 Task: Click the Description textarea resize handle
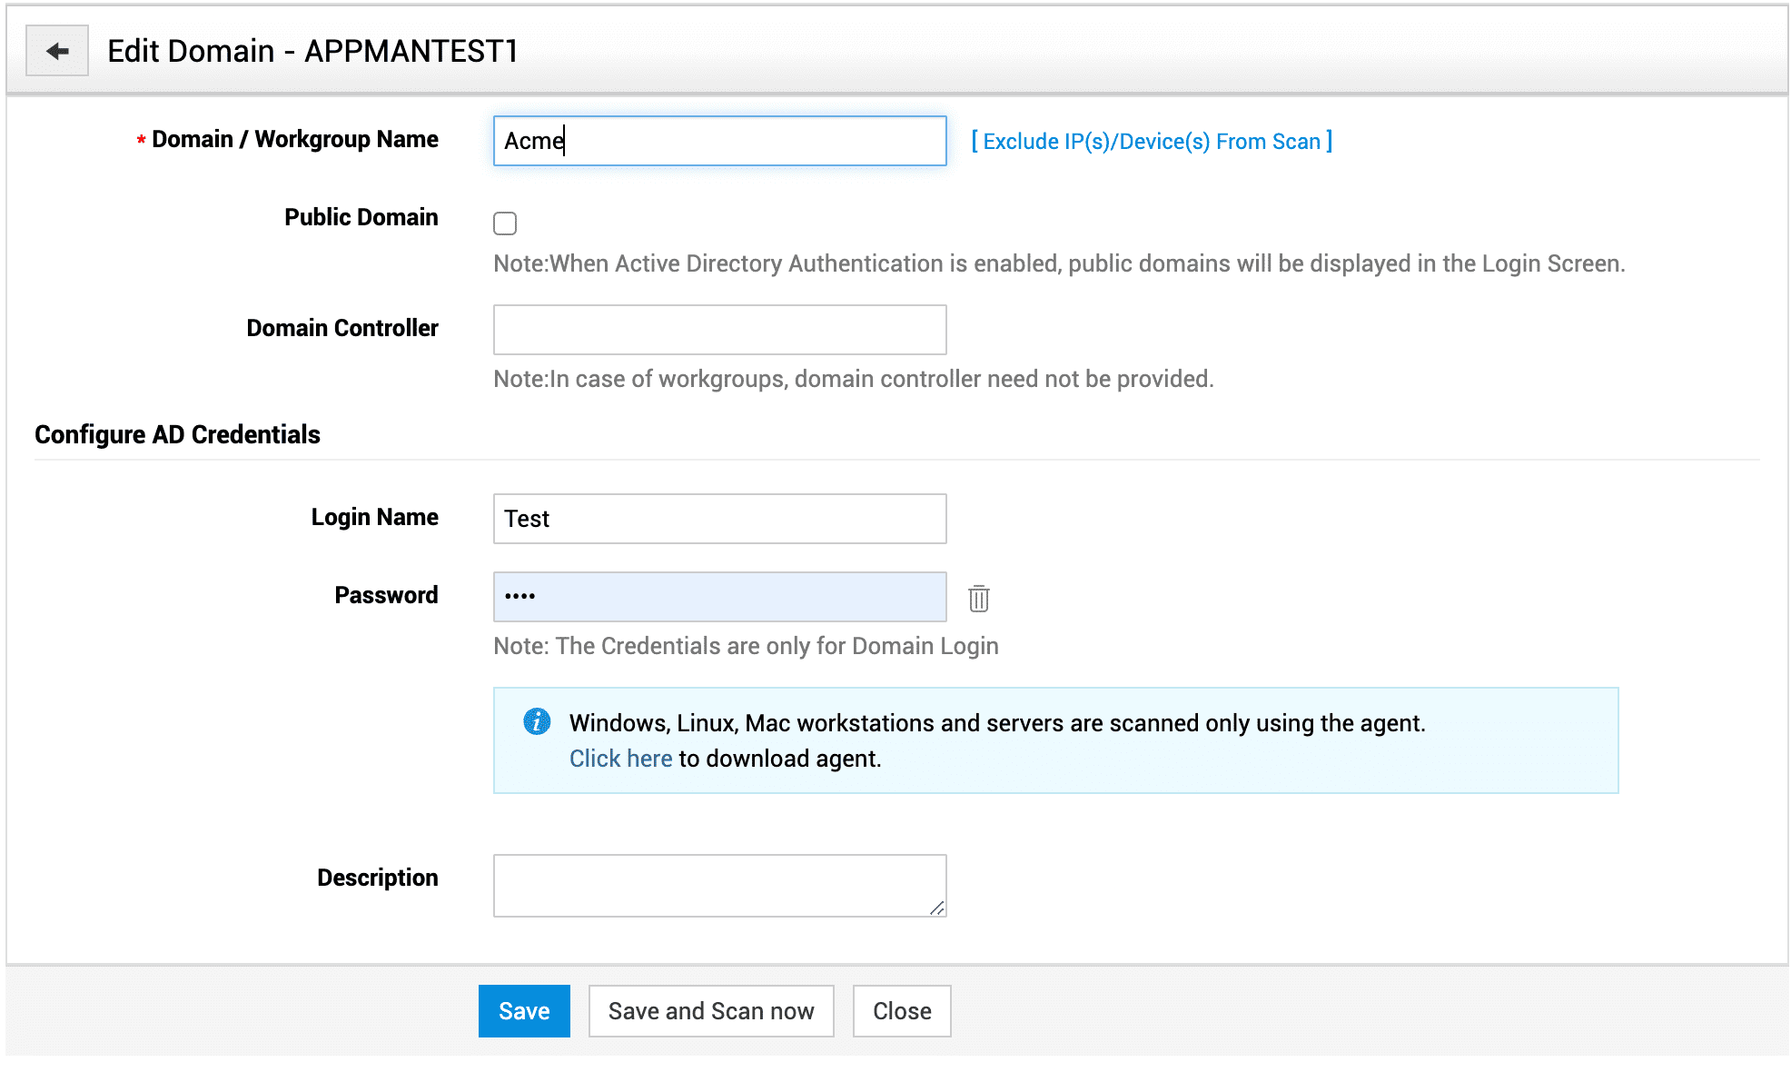coord(936,908)
